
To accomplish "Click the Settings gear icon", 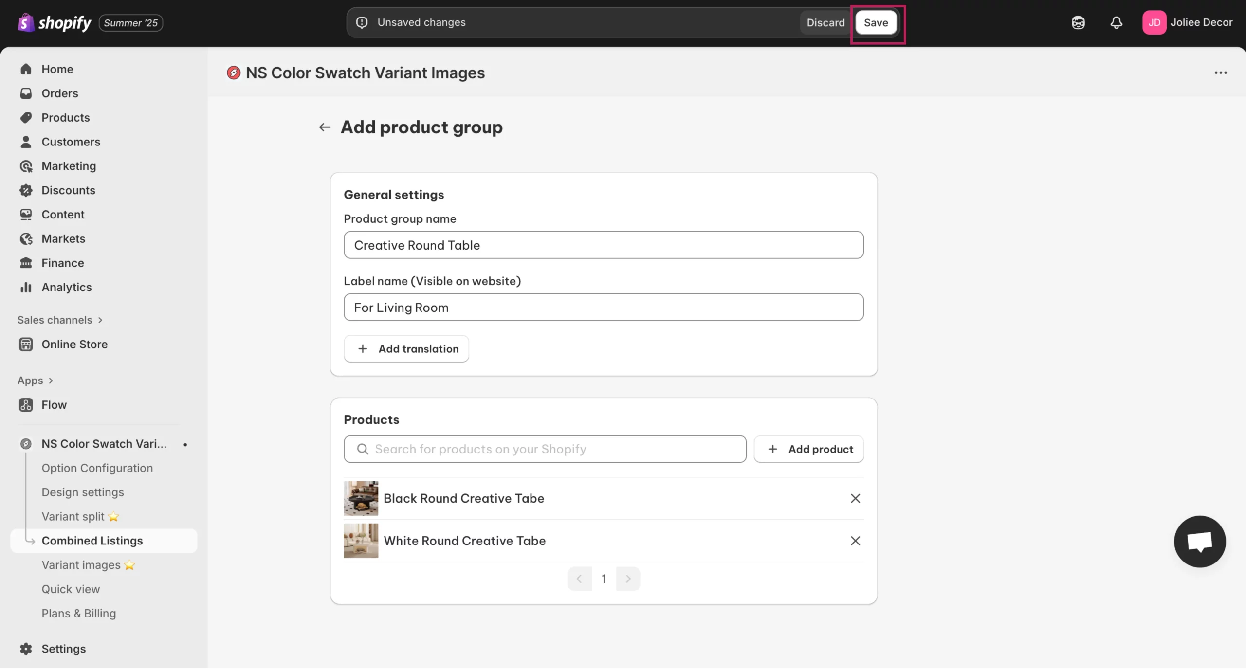I will click(x=26, y=649).
